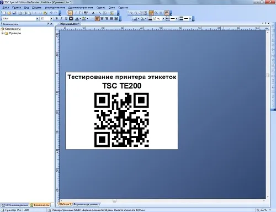Toggle bold formatting
Image resolution: width=276 pixels, height=212 pixels.
pos(56,18)
